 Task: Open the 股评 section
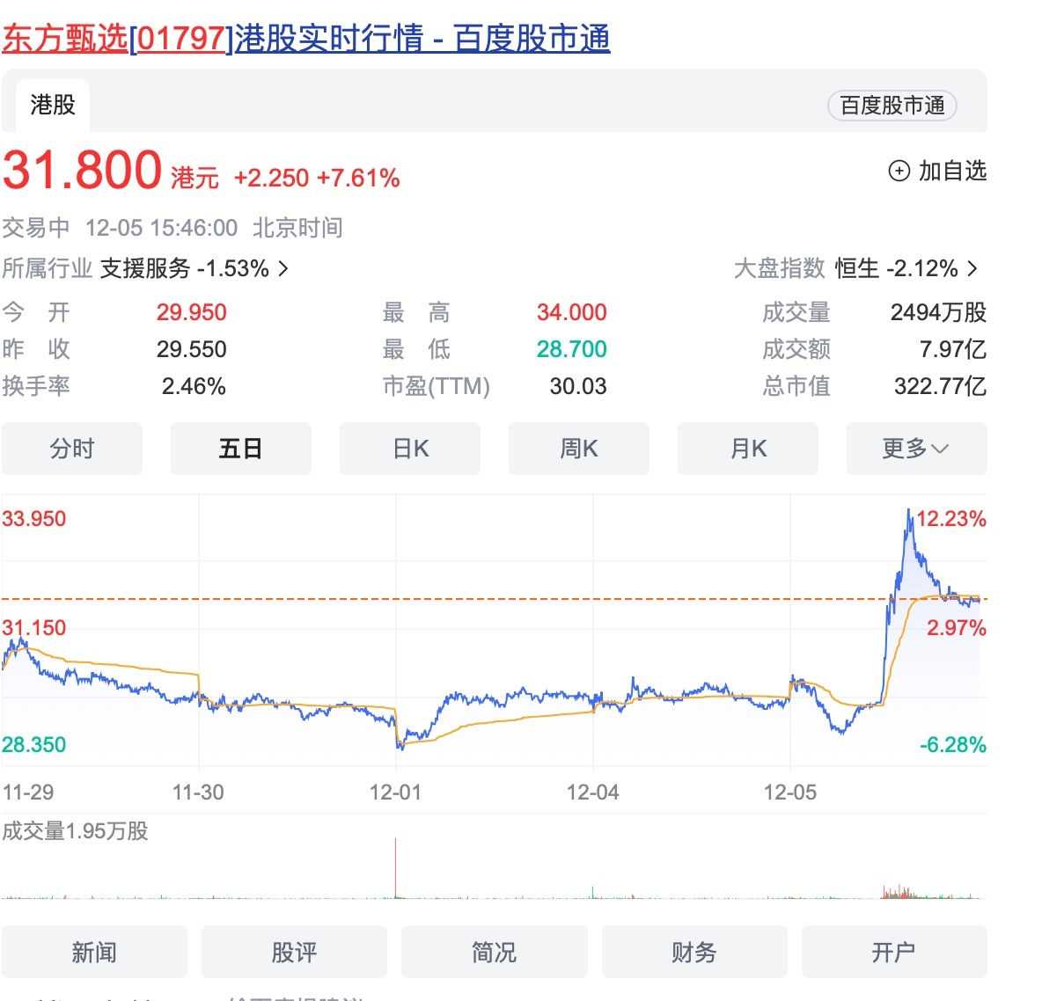tap(294, 952)
